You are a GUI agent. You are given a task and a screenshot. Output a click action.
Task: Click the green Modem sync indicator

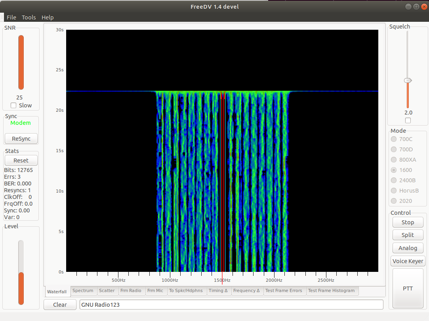point(21,123)
